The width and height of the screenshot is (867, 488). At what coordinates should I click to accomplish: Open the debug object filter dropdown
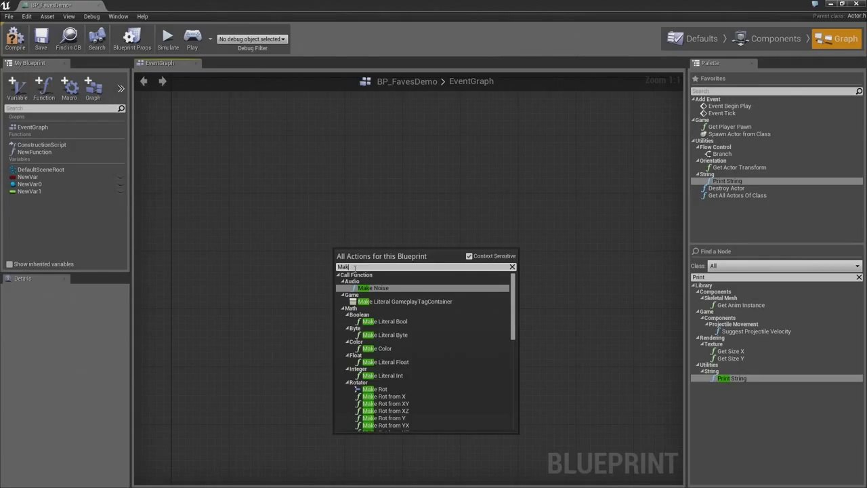[x=252, y=39]
